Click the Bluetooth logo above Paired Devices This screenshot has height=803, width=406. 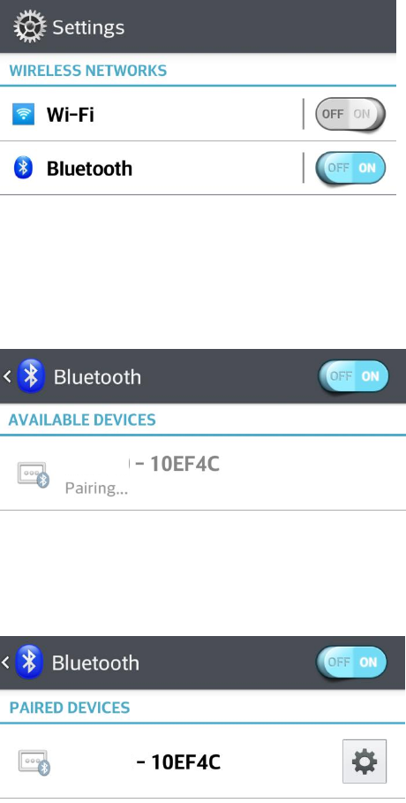pyautogui.click(x=29, y=662)
